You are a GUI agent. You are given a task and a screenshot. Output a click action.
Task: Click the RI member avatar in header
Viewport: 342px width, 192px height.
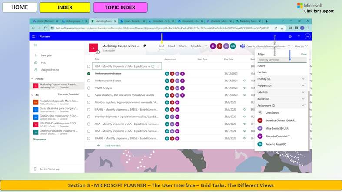pos(213,46)
